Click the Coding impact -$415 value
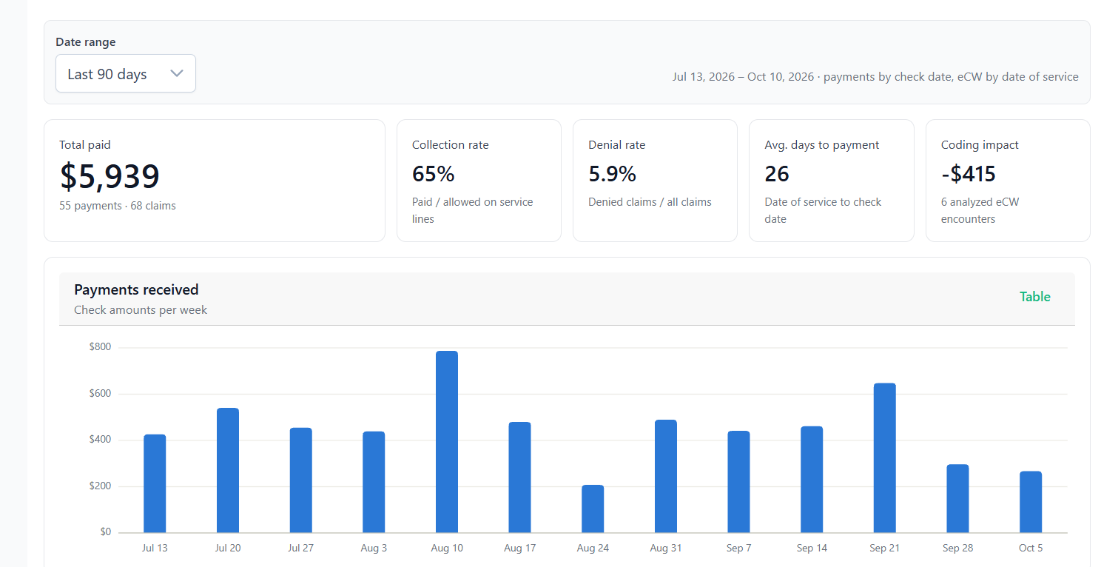This screenshot has height=567, width=1101. tap(969, 174)
